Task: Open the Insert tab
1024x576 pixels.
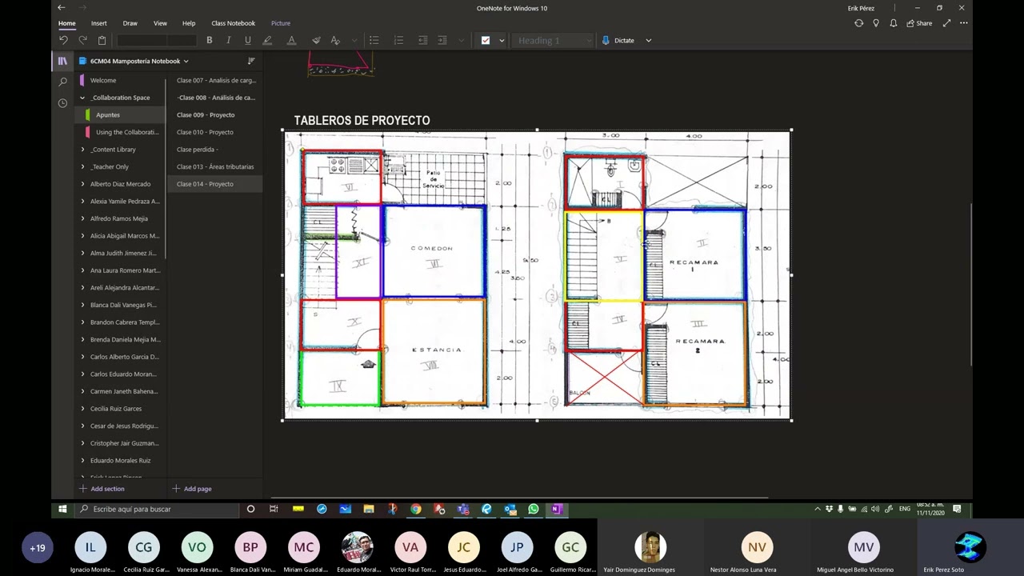Action: coord(98,23)
